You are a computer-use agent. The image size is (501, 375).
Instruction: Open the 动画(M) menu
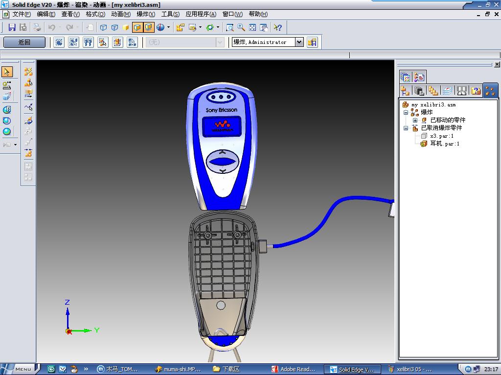coord(121,14)
